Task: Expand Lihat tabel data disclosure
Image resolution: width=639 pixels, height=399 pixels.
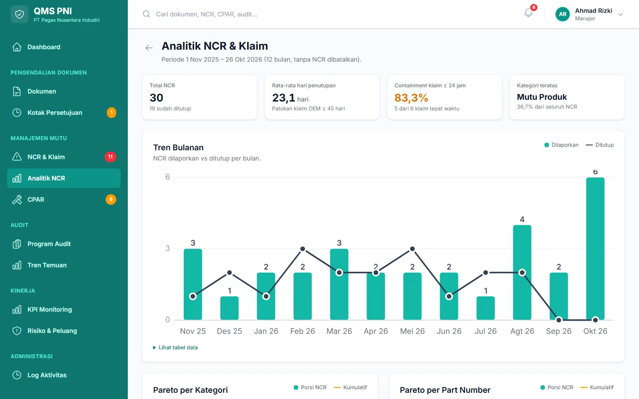Action: point(175,348)
